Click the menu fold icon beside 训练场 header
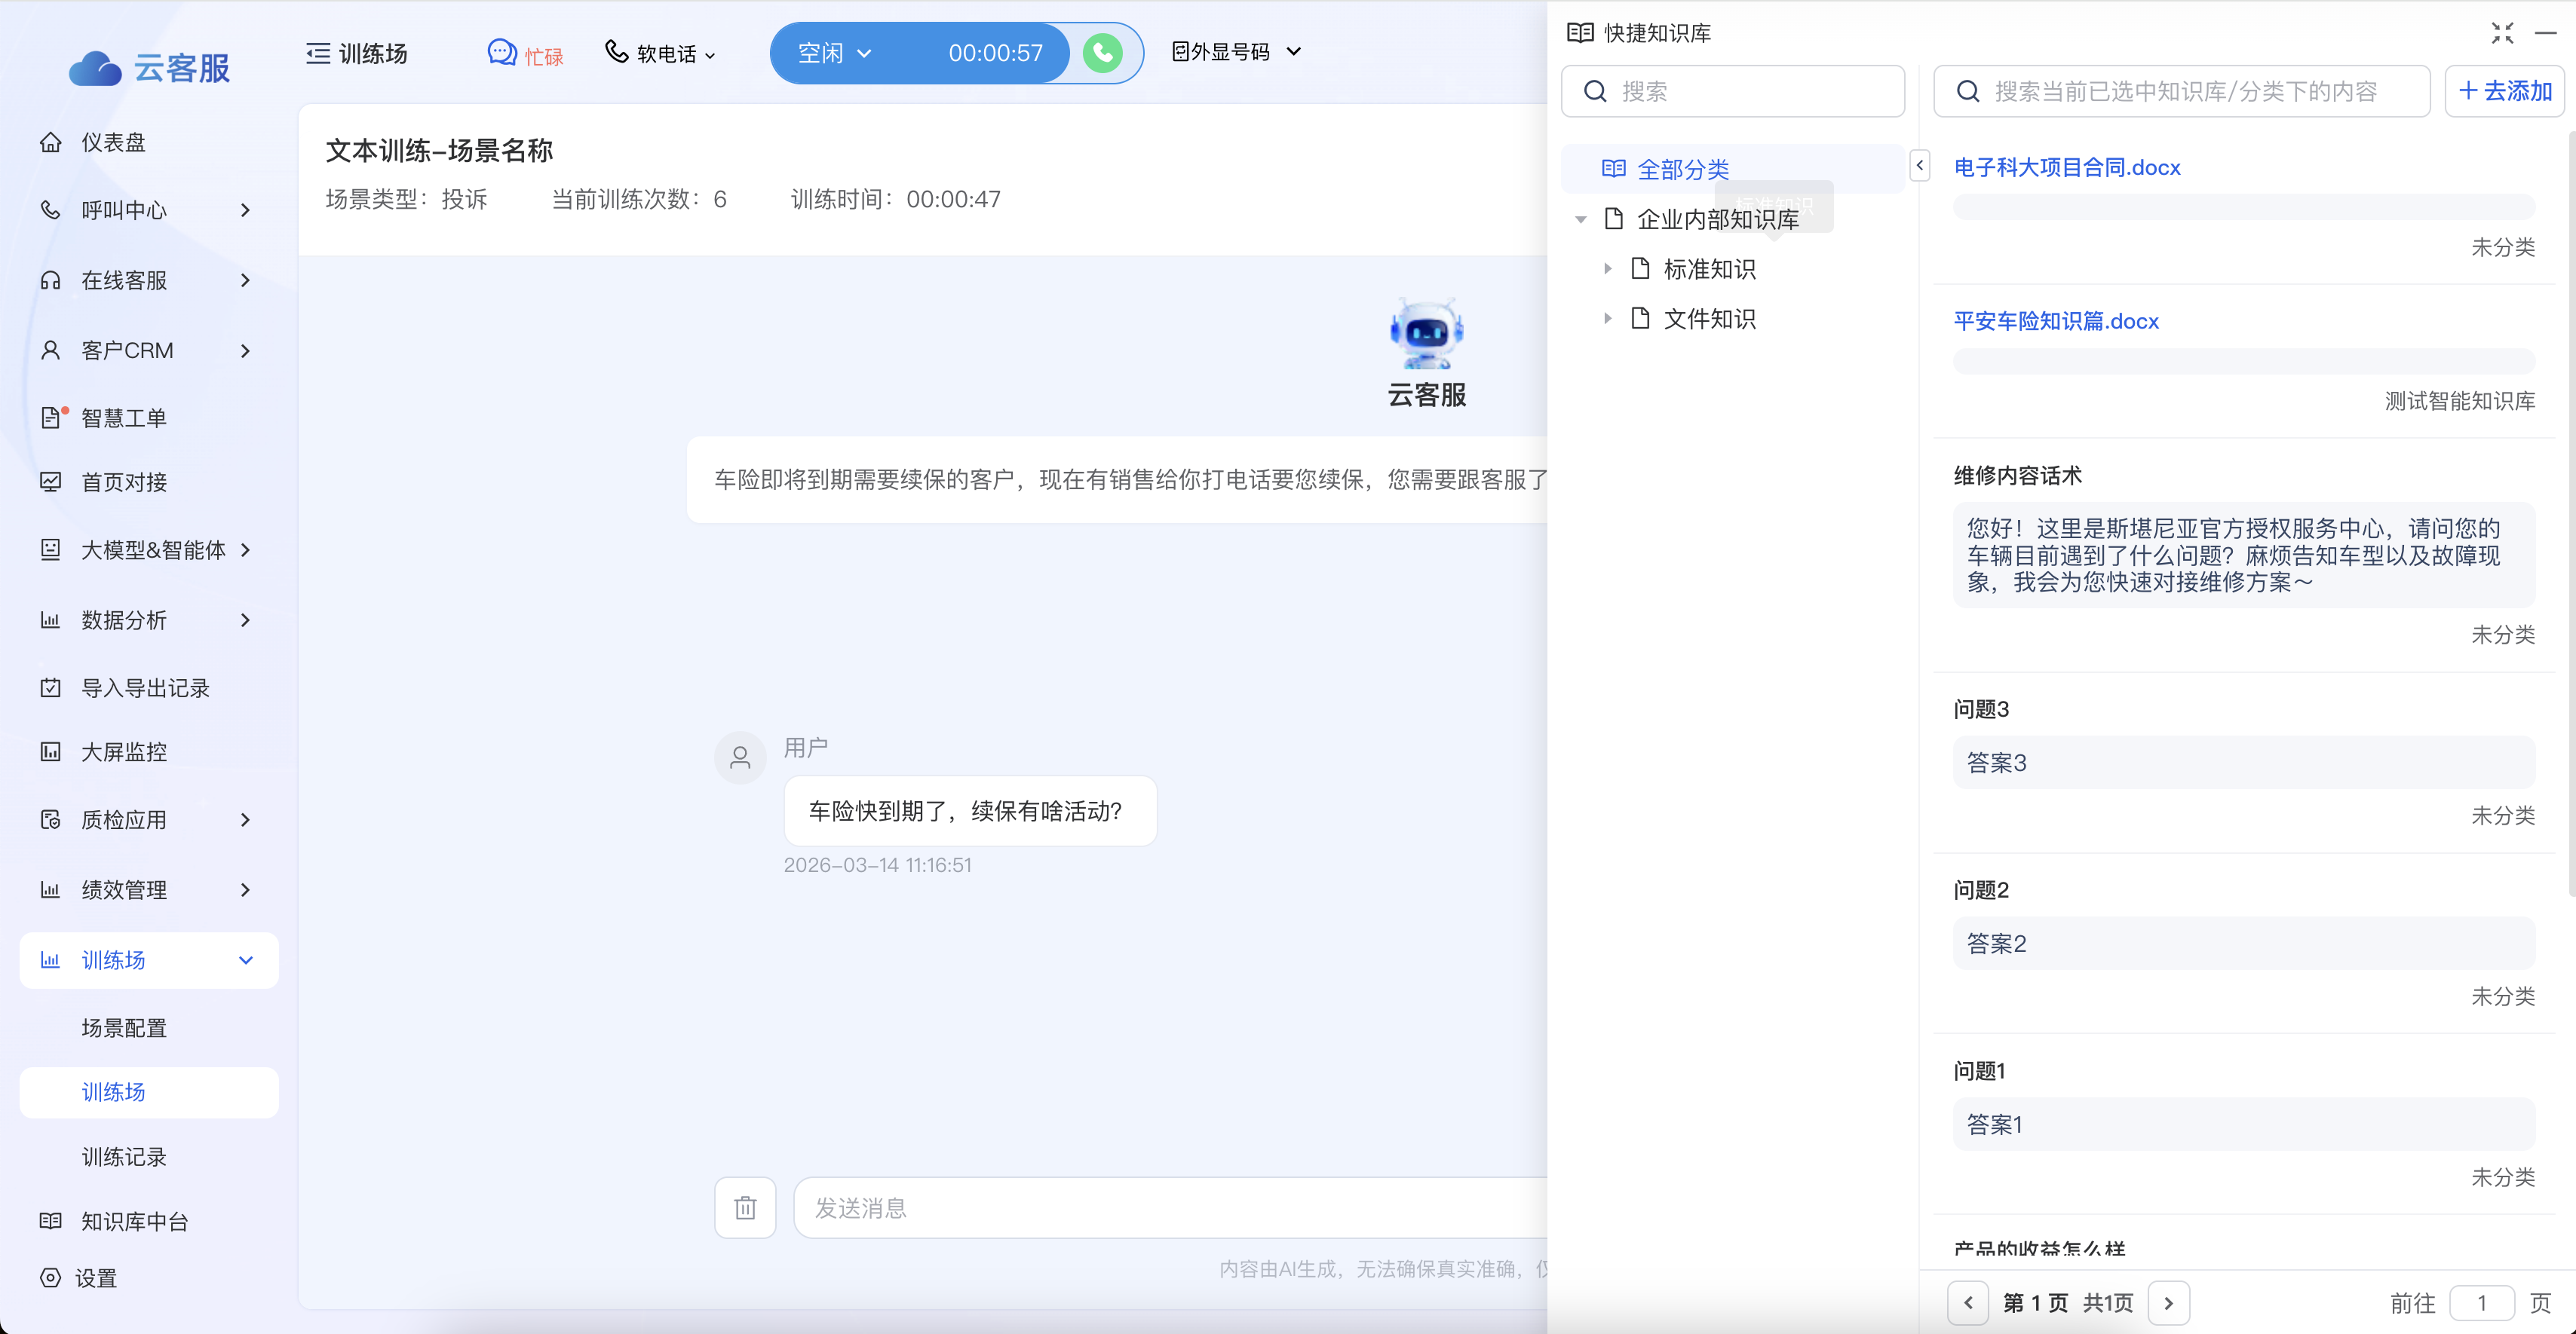Image resolution: width=2576 pixels, height=1334 pixels. click(x=318, y=53)
